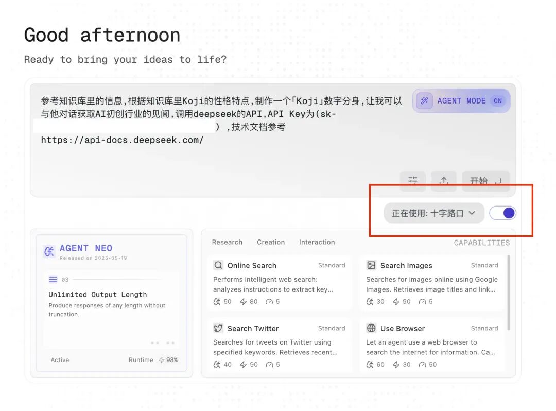Click the Agent Neo logo icon
Image resolution: width=556 pixels, height=411 pixels.
(x=49, y=251)
